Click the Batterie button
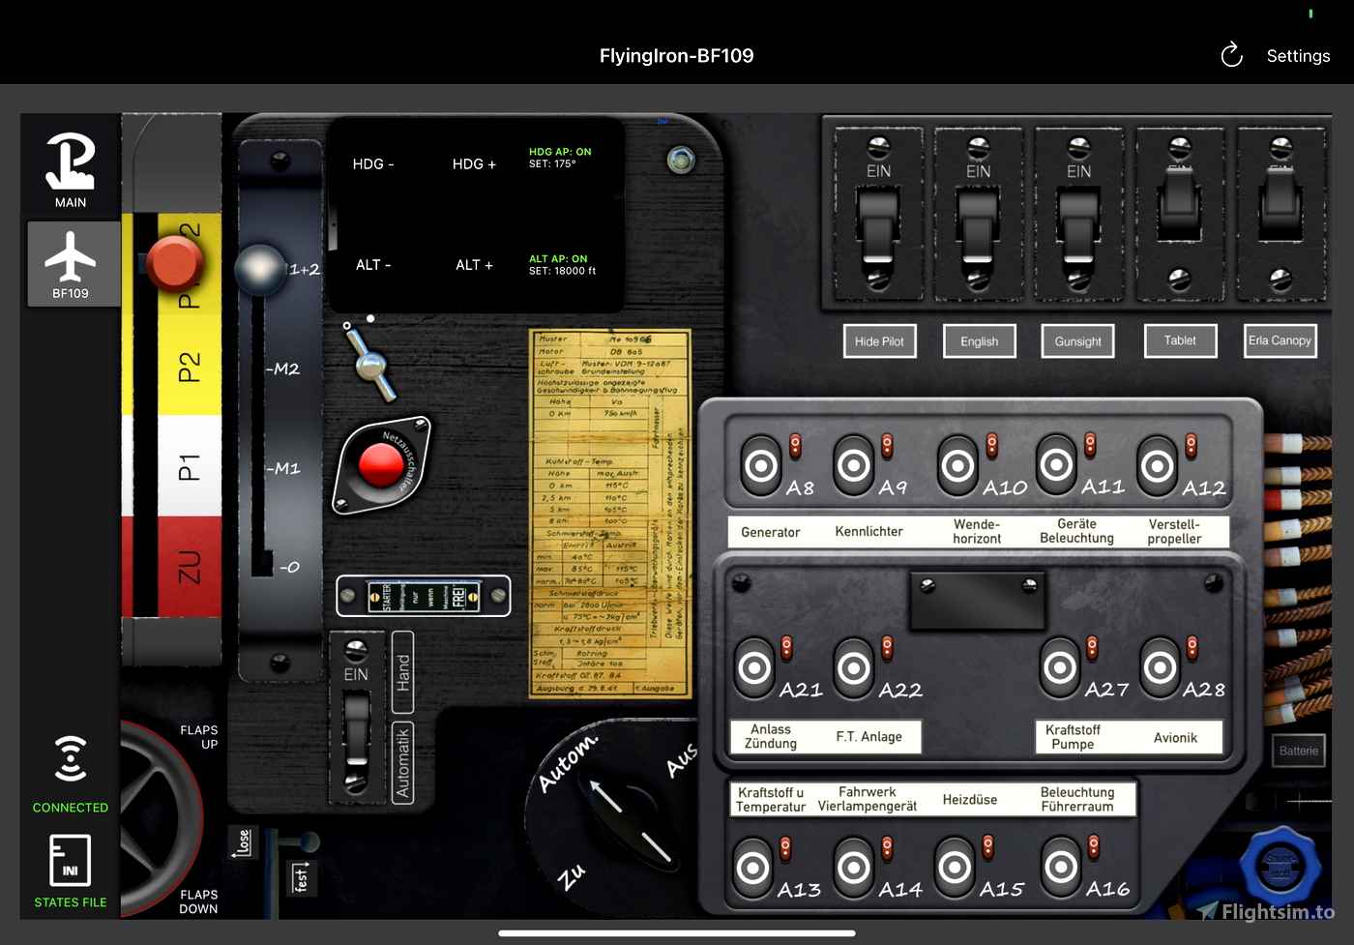 pos(1298,751)
